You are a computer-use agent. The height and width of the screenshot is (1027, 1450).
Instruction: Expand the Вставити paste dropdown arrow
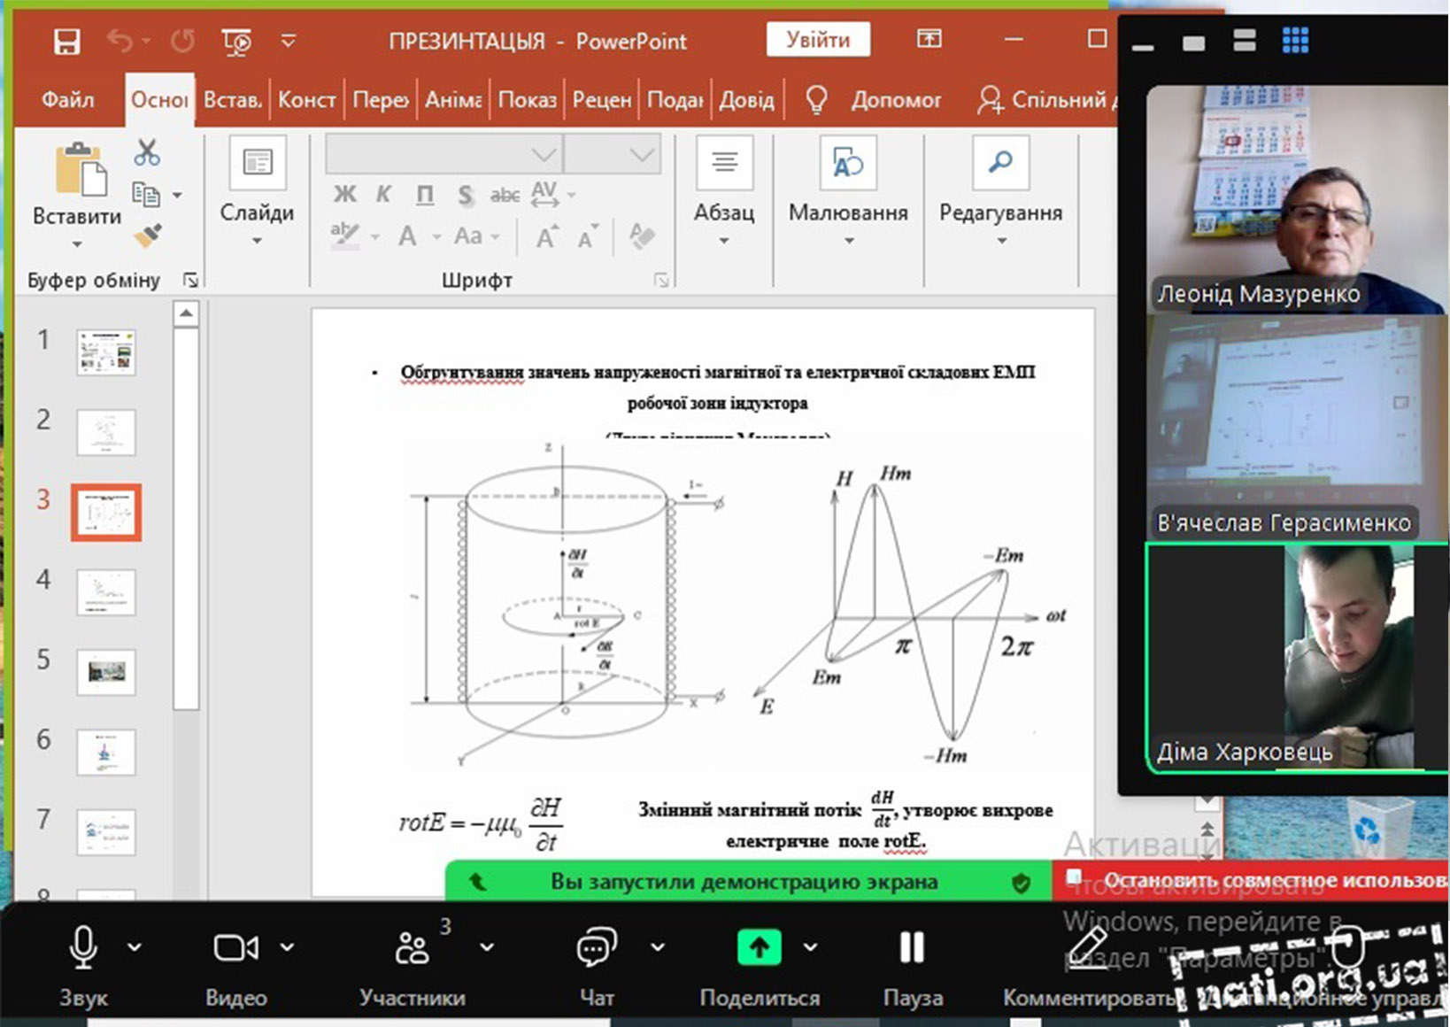(77, 243)
